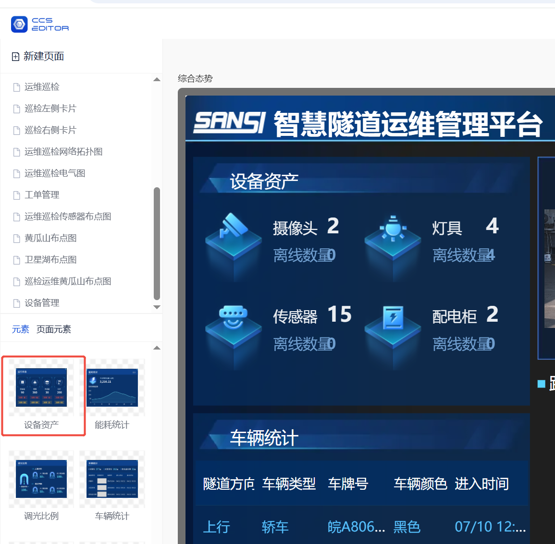Click the 灯具 count value 4
Screen dimensions: 555x544
click(x=493, y=226)
